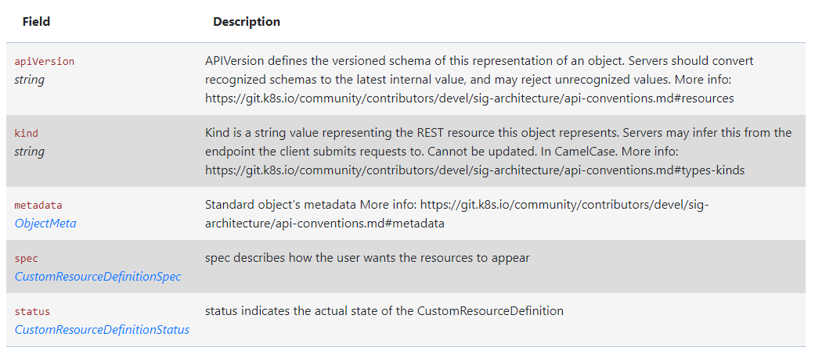This screenshot has width=815, height=358.
Task: Click "Standard object's metadata" text
Action: [x=280, y=205]
